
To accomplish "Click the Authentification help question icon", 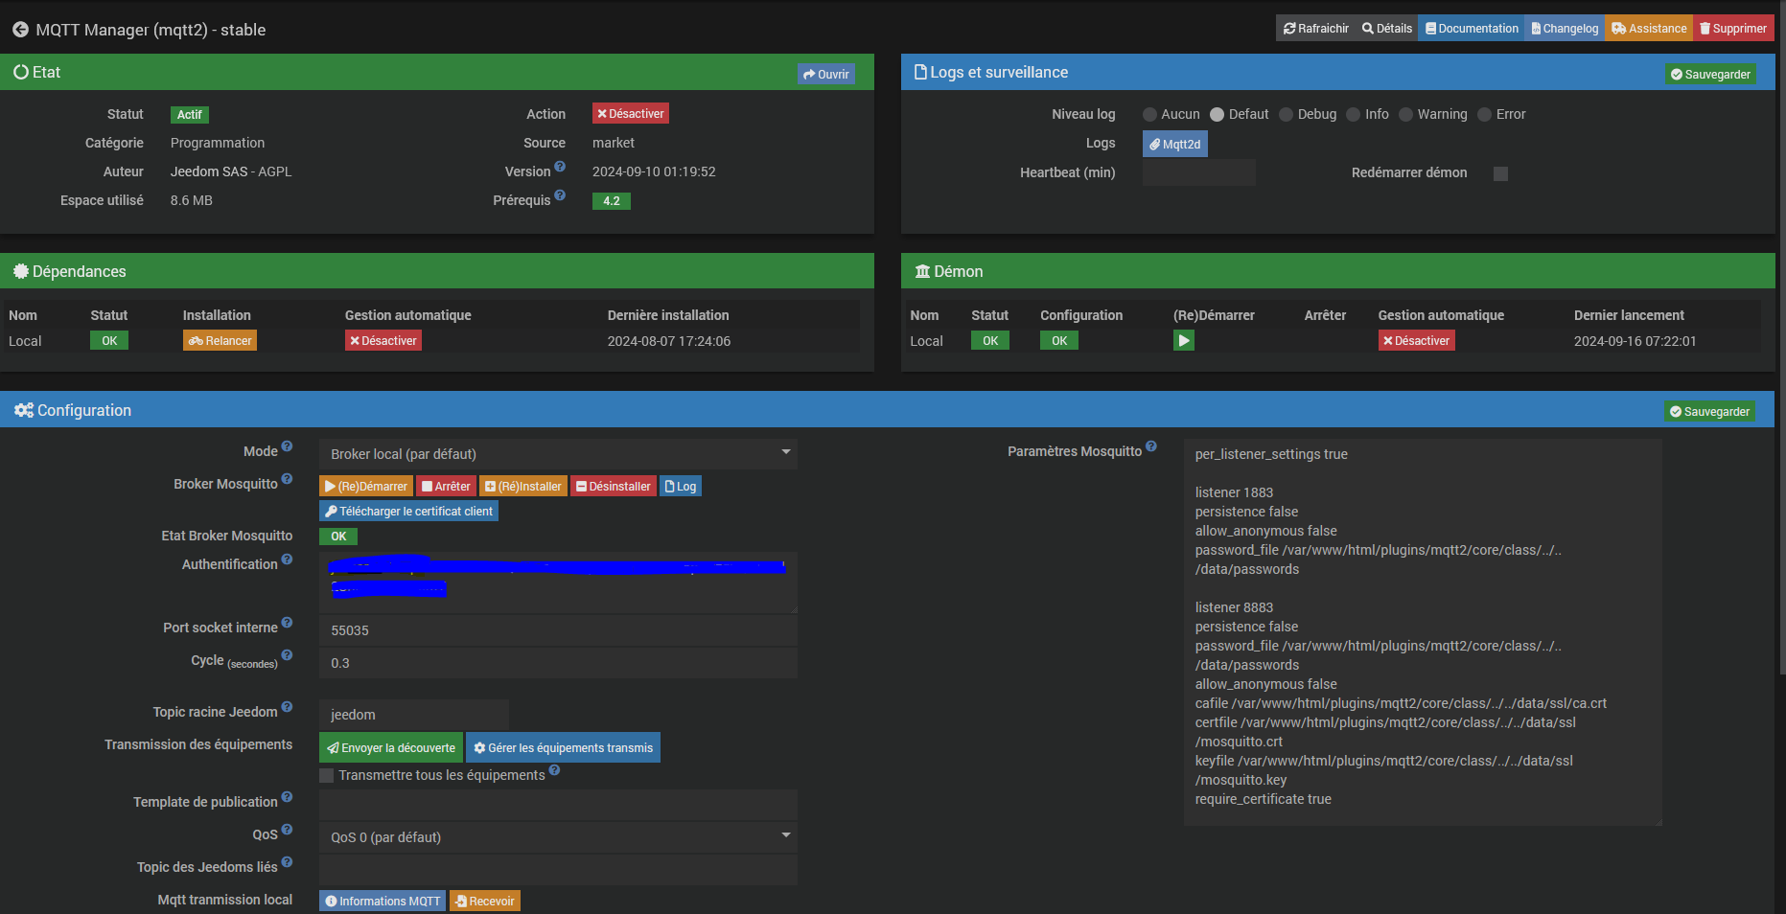I will [x=287, y=560].
